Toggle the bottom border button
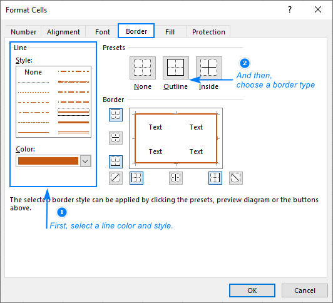 tap(116, 162)
